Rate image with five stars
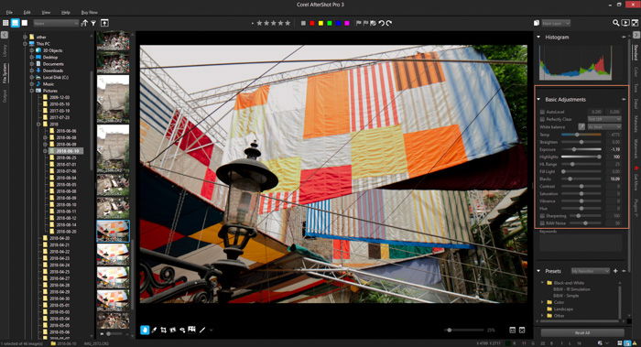The width and height of the screenshot is (641, 347). (x=288, y=23)
